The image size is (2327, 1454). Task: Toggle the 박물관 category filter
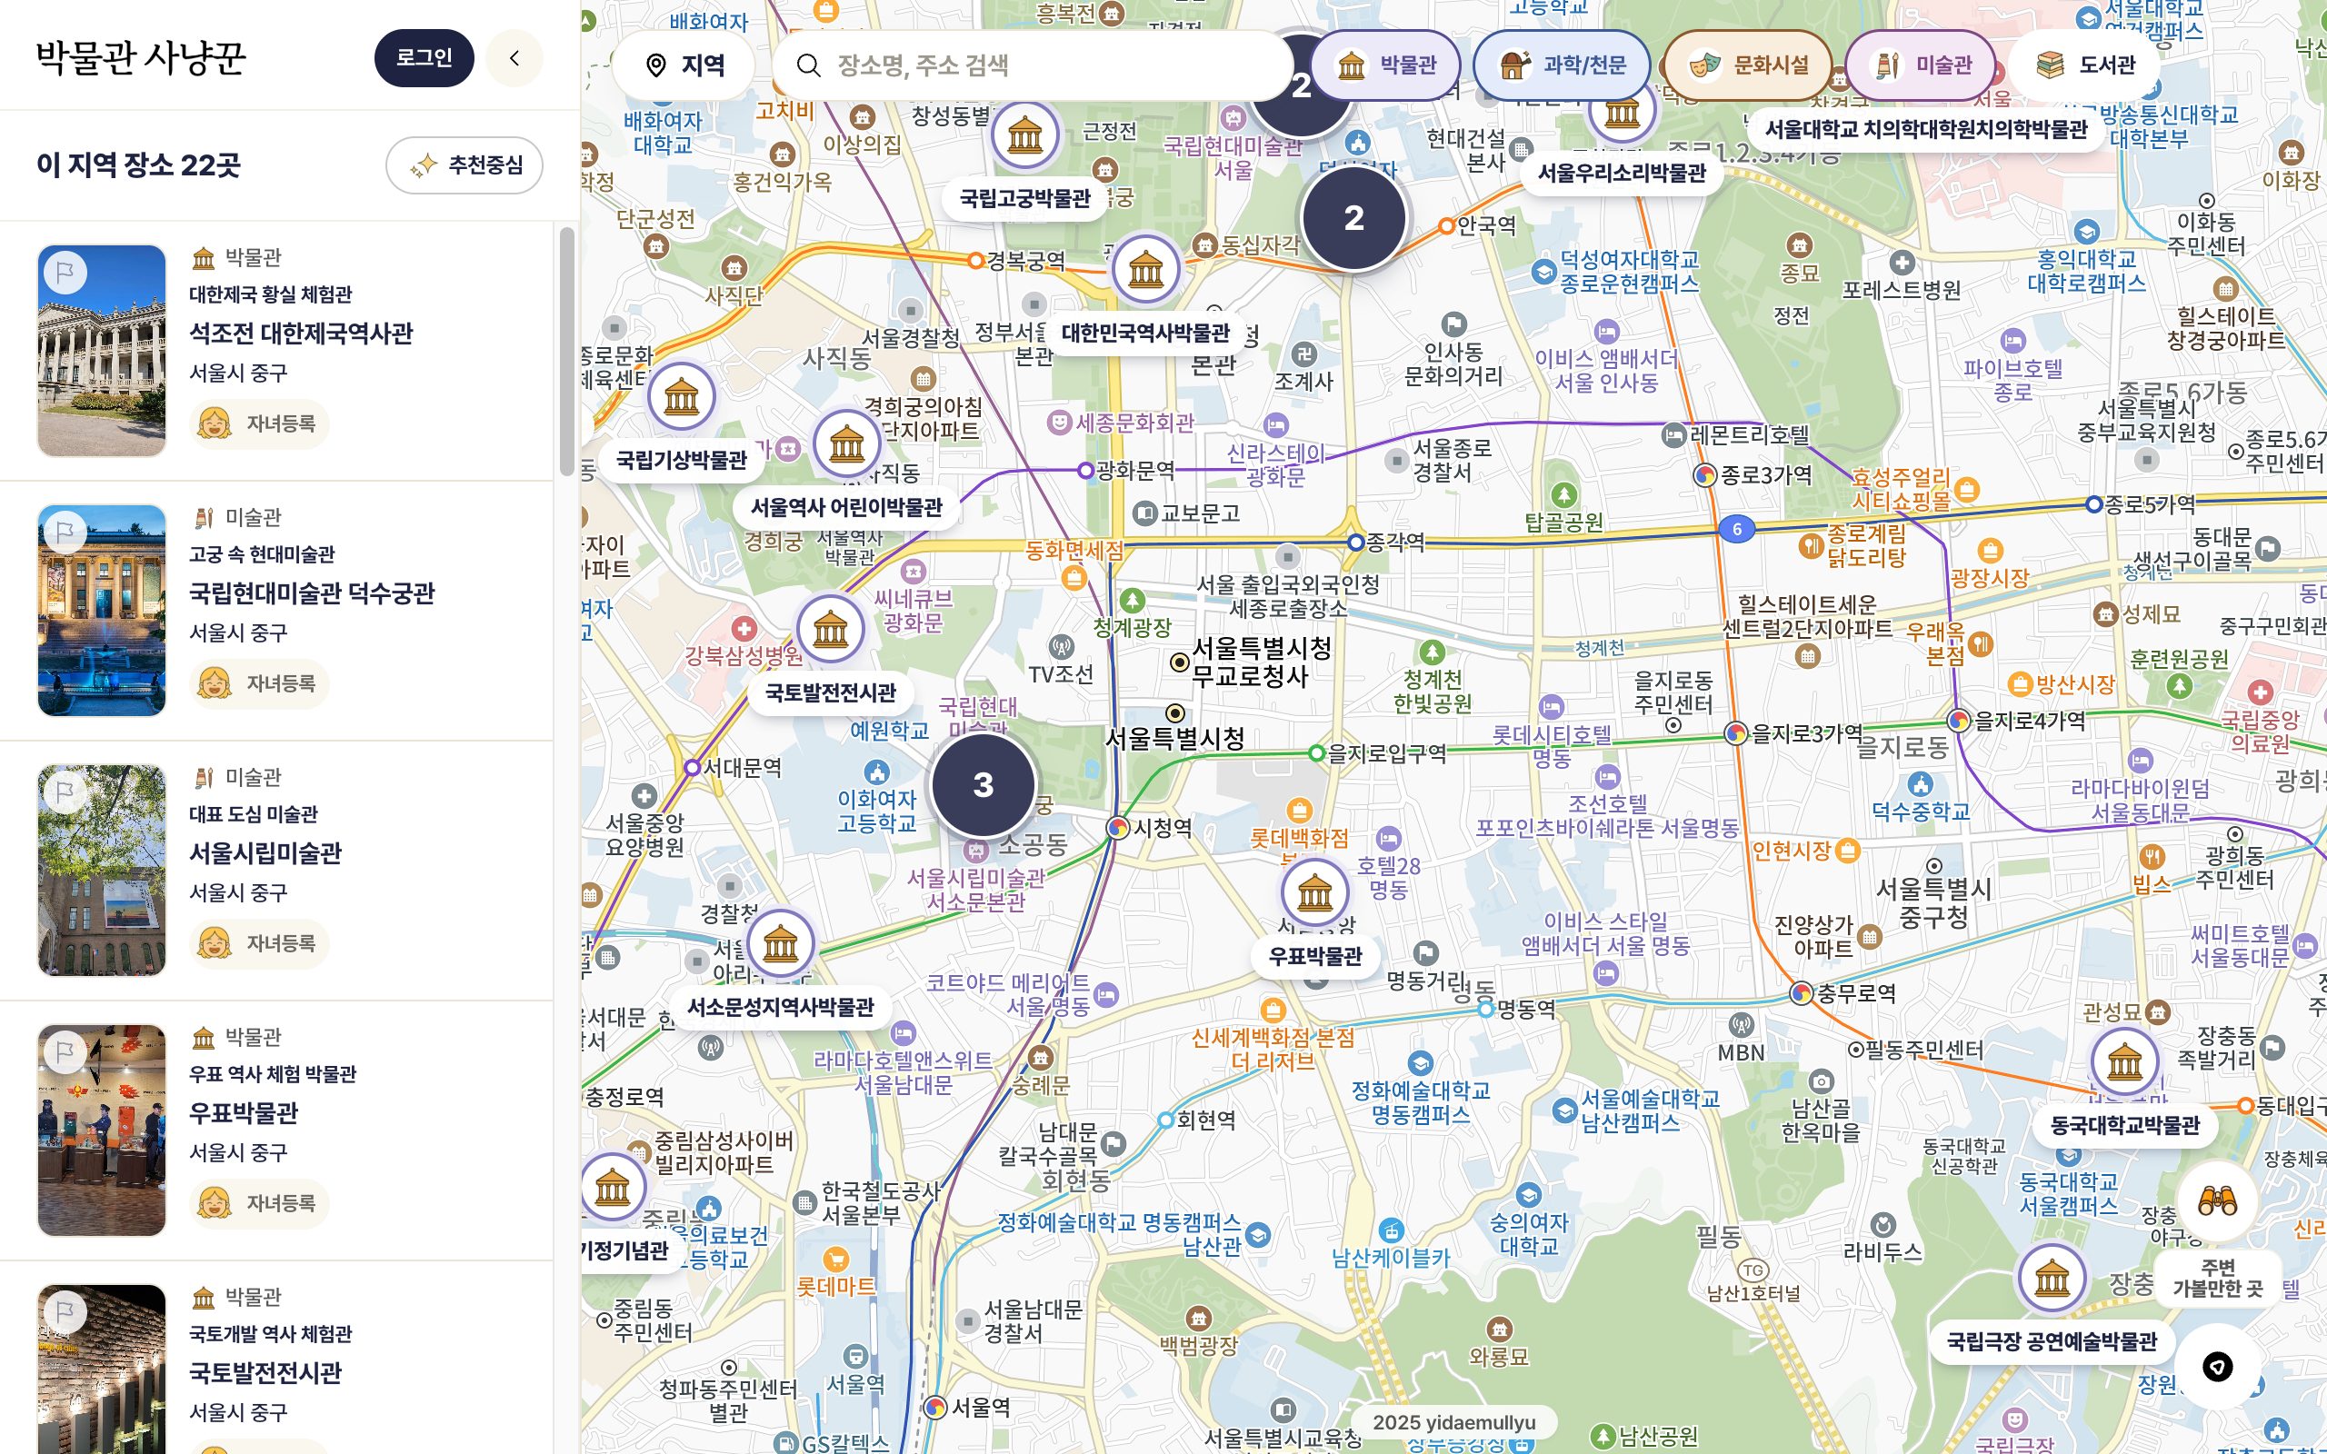click(x=1385, y=65)
